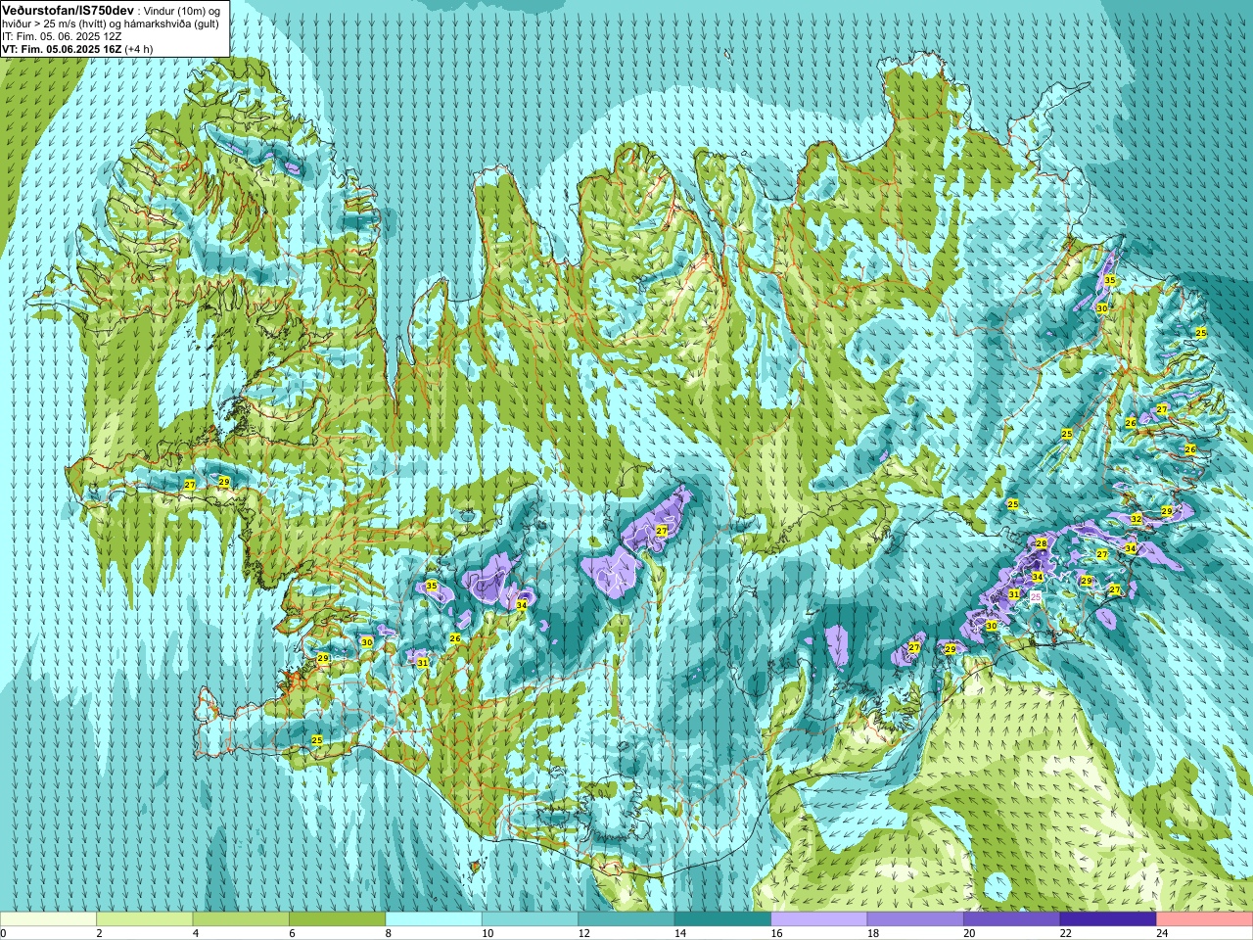
Task: Select the pink above-24 m/s legend color
Action: [1204, 919]
